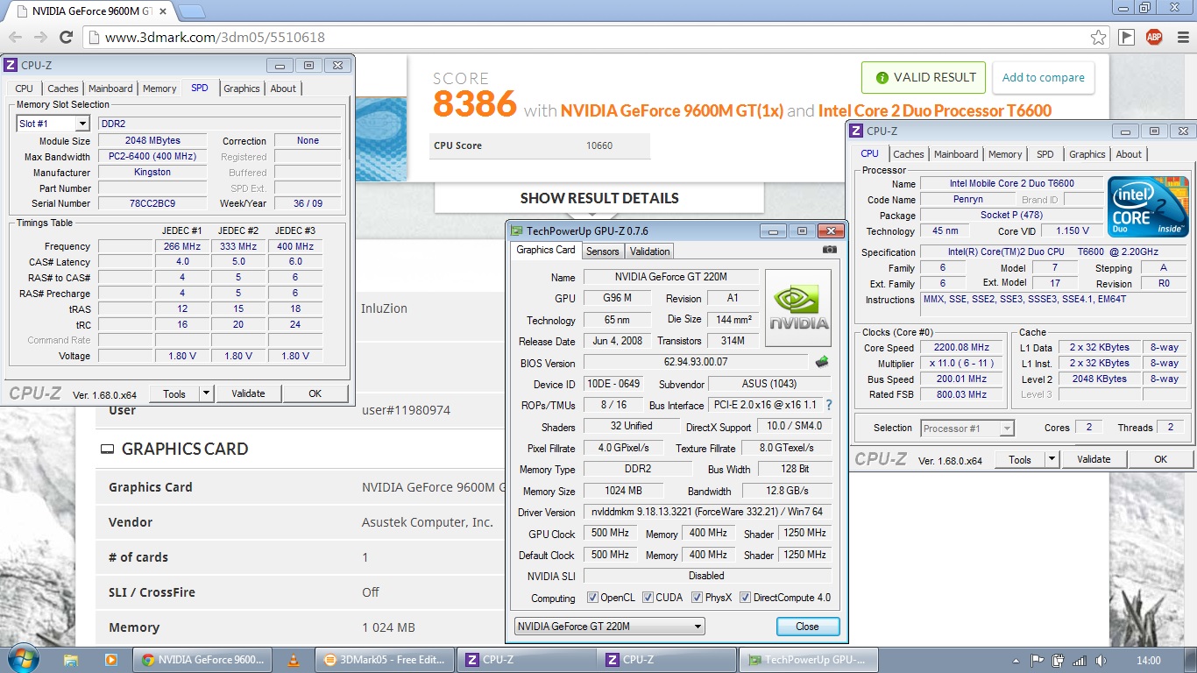Click Validate in left CPU-Z window
The width and height of the screenshot is (1197, 673).
tap(248, 393)
